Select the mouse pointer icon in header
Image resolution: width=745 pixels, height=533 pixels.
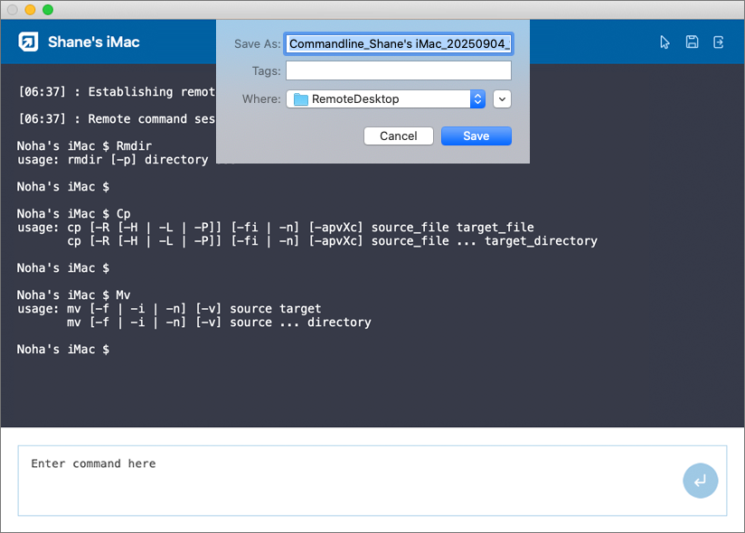click(665, 42)
